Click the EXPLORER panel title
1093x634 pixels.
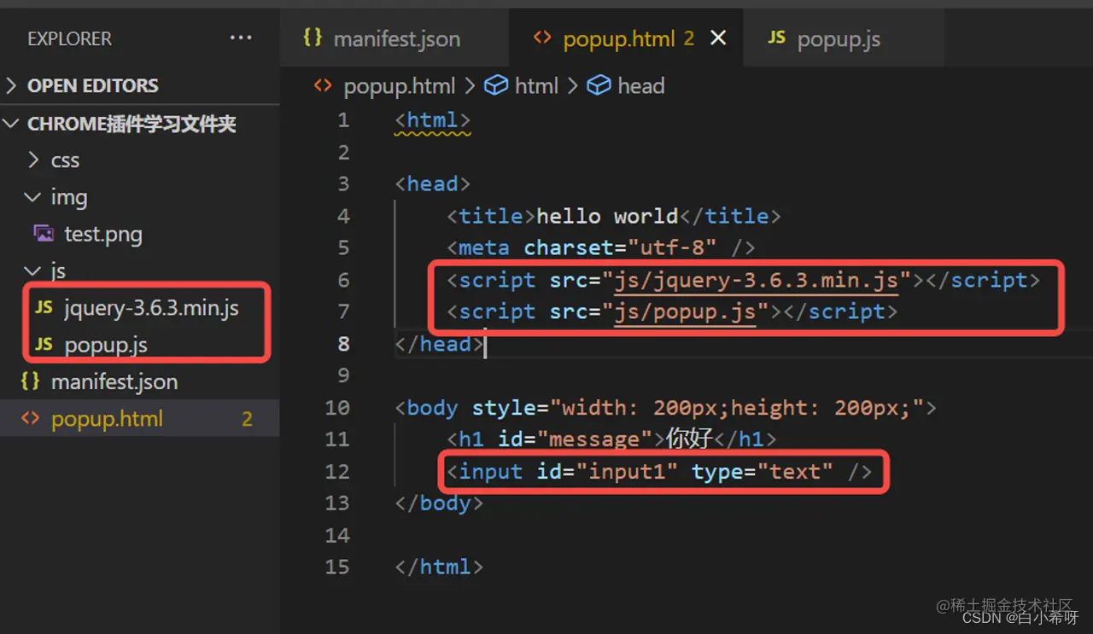point(69,38)
